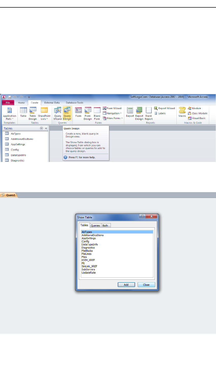Collapse the navigation pane with the chevron button

[46, 128]
